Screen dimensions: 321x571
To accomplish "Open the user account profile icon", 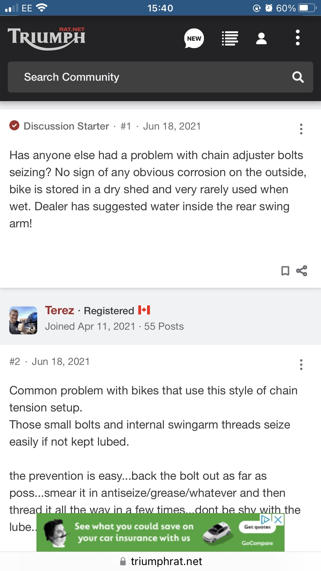I will [x=261, y=38].
